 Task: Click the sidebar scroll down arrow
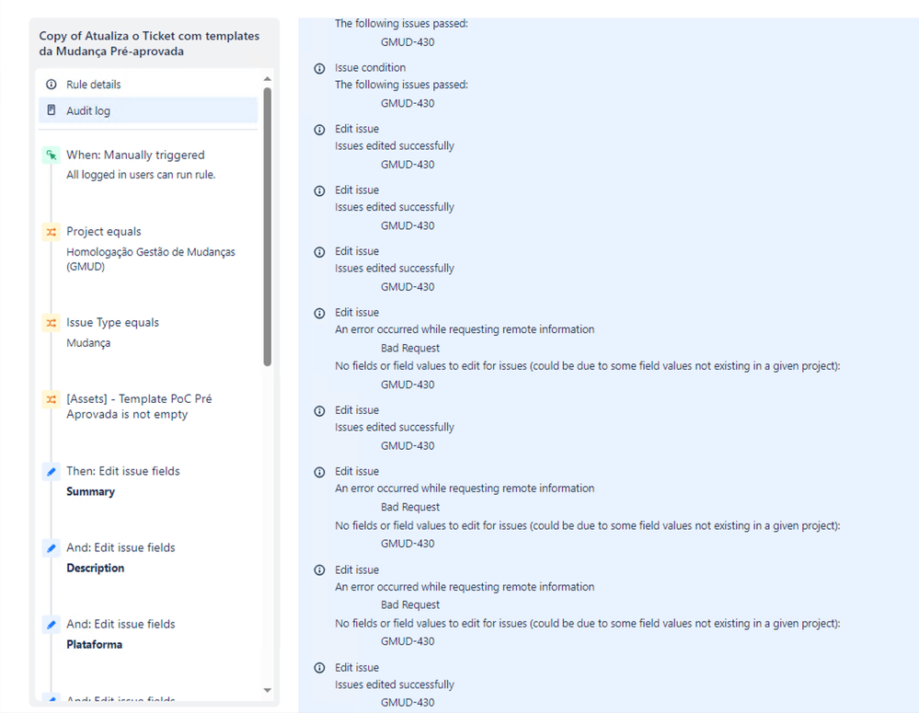click(268, 690)
